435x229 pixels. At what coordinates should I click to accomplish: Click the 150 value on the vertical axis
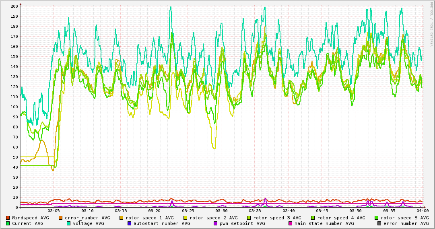14,56
